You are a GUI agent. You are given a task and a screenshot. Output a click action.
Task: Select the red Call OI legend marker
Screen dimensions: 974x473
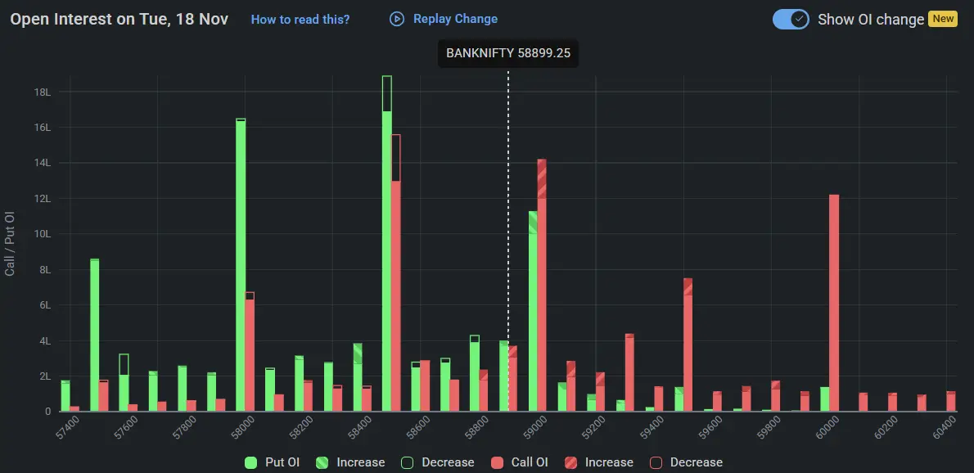point(495,462)
